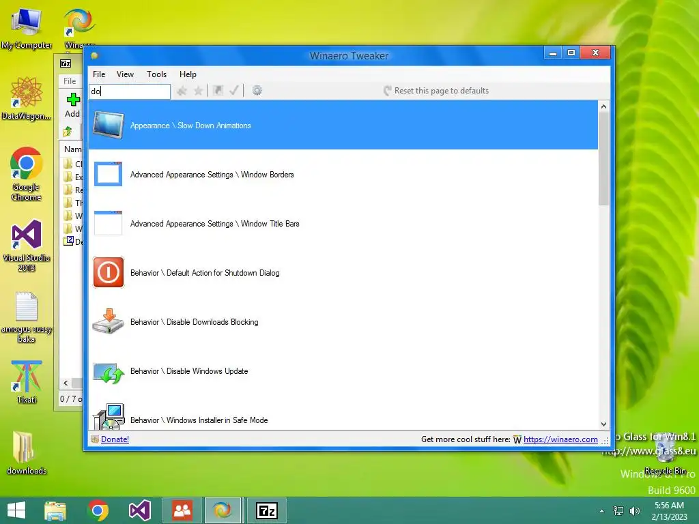Click the Window Title Bars result icon
The image size is (699, 524).
click(x=109, y=223)
